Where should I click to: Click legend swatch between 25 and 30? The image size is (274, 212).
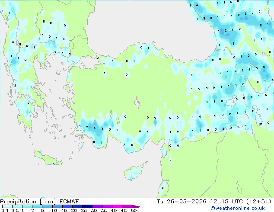click(x=87, y=206)
